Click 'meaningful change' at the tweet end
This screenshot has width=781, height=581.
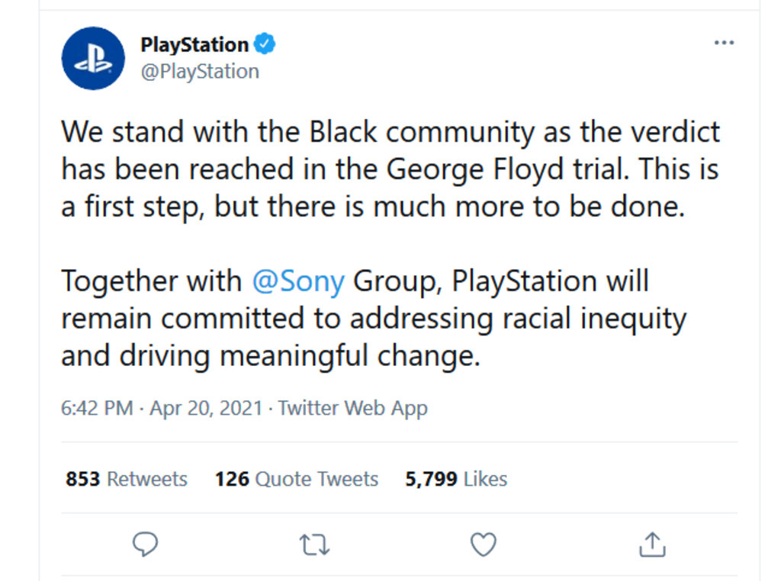click(349, 357)
